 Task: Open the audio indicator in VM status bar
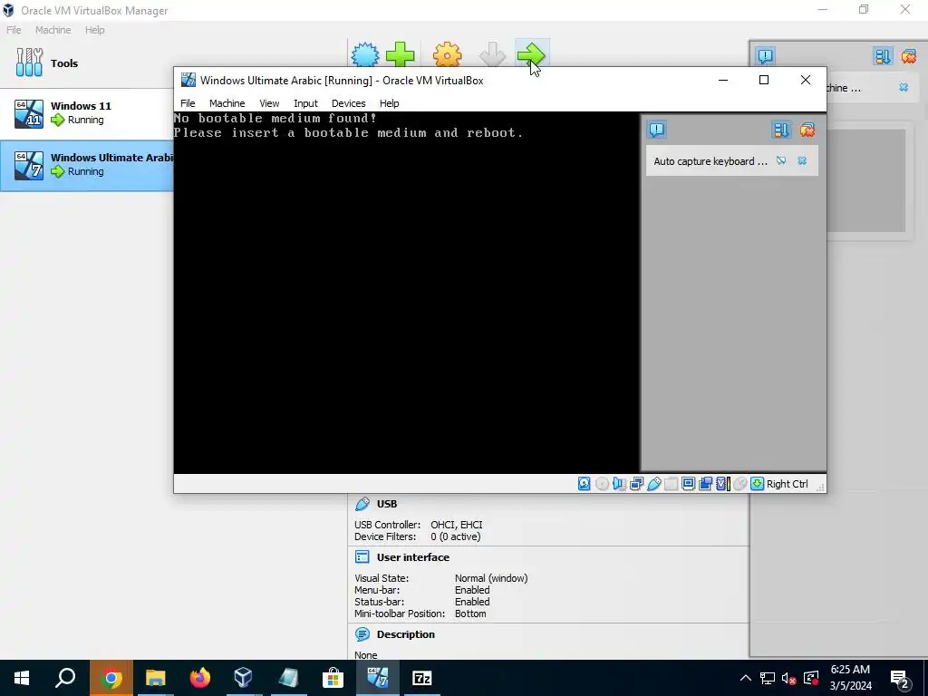tap(619, 484)
